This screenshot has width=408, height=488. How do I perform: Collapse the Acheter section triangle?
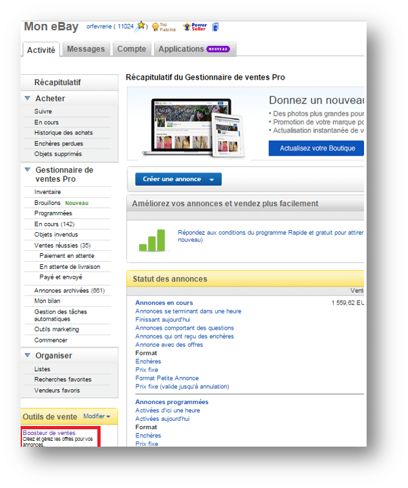click(x=27, y=98)
